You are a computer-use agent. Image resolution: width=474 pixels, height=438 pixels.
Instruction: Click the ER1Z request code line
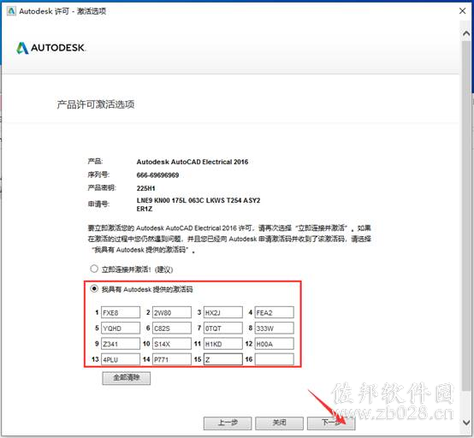coord(145,209)
